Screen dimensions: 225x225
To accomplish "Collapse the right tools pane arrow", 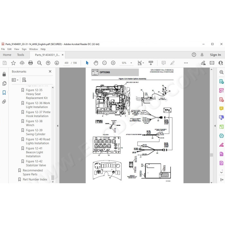I will 215,126.
